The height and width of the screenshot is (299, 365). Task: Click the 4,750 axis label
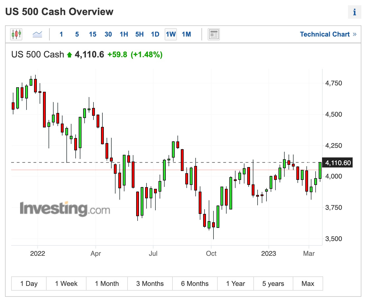click(x=333, y=83)
